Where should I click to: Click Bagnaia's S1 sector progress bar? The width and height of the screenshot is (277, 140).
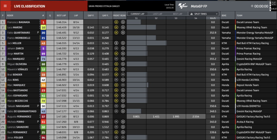click(x=134, y=22)
